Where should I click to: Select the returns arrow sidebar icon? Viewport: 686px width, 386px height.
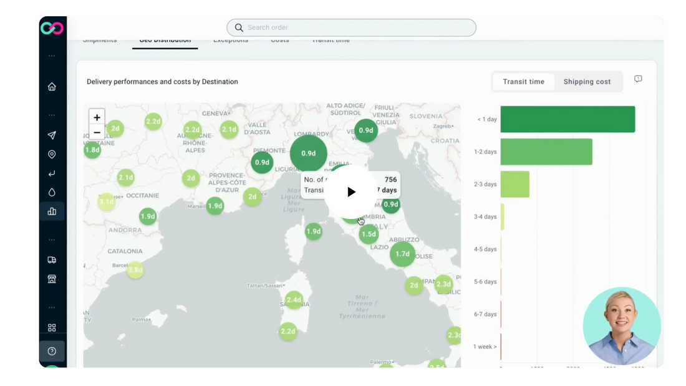52,173
